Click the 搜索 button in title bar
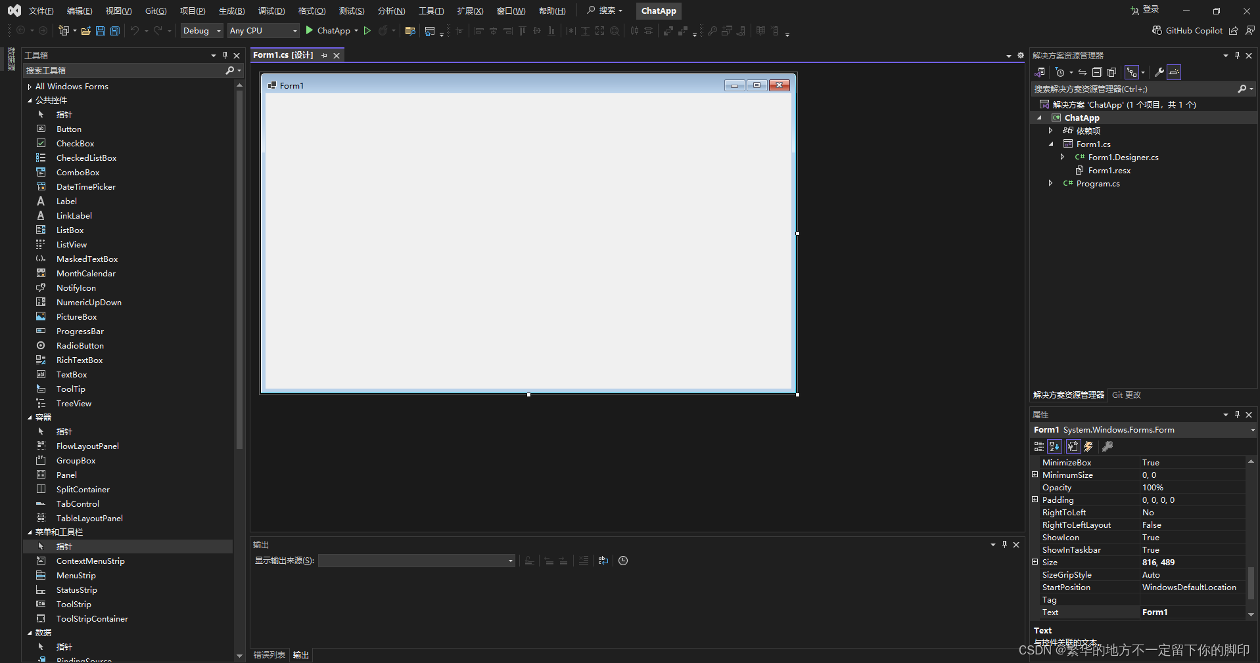The image size is (1260, 663). (x=605, y=11)
